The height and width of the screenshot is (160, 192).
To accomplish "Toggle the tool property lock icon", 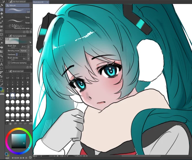I will coord(30,42).
